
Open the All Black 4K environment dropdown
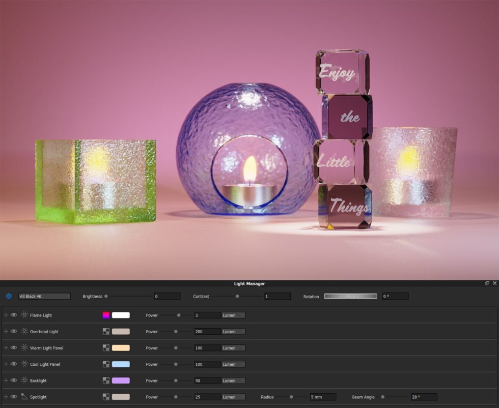coord(44,296)
